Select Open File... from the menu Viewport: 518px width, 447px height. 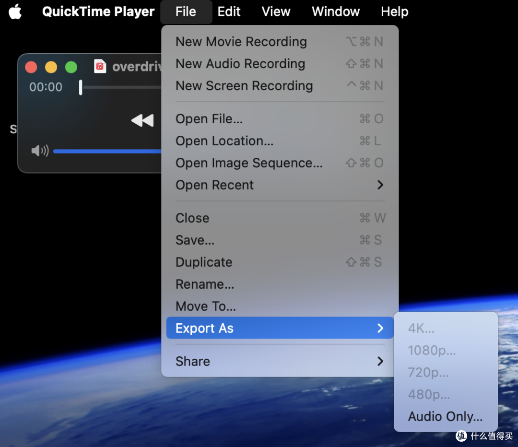[280, 119]
